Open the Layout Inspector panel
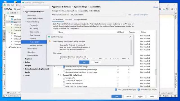Viewport: 180px width, 101px height. click(166, 93)
